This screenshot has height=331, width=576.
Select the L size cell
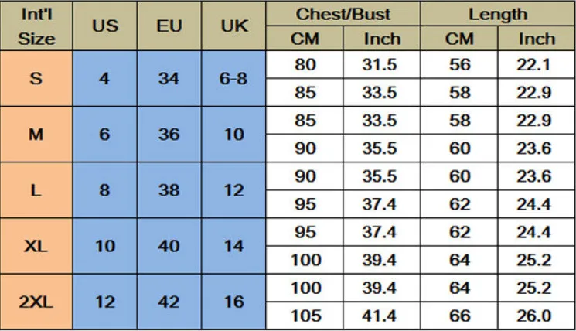pyautogui.click(x=36, y=190)
